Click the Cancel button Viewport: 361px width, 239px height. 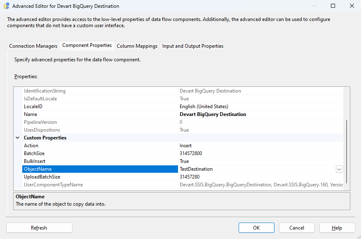click(x=297, y=228)
